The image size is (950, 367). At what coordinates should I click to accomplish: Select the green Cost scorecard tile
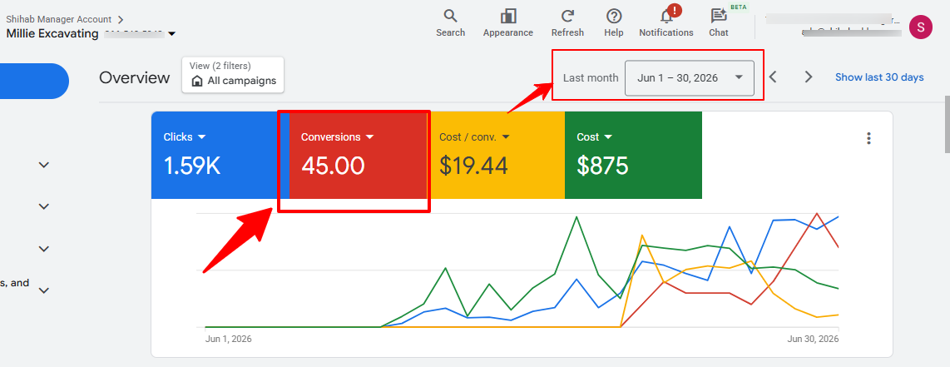point(633,155)
